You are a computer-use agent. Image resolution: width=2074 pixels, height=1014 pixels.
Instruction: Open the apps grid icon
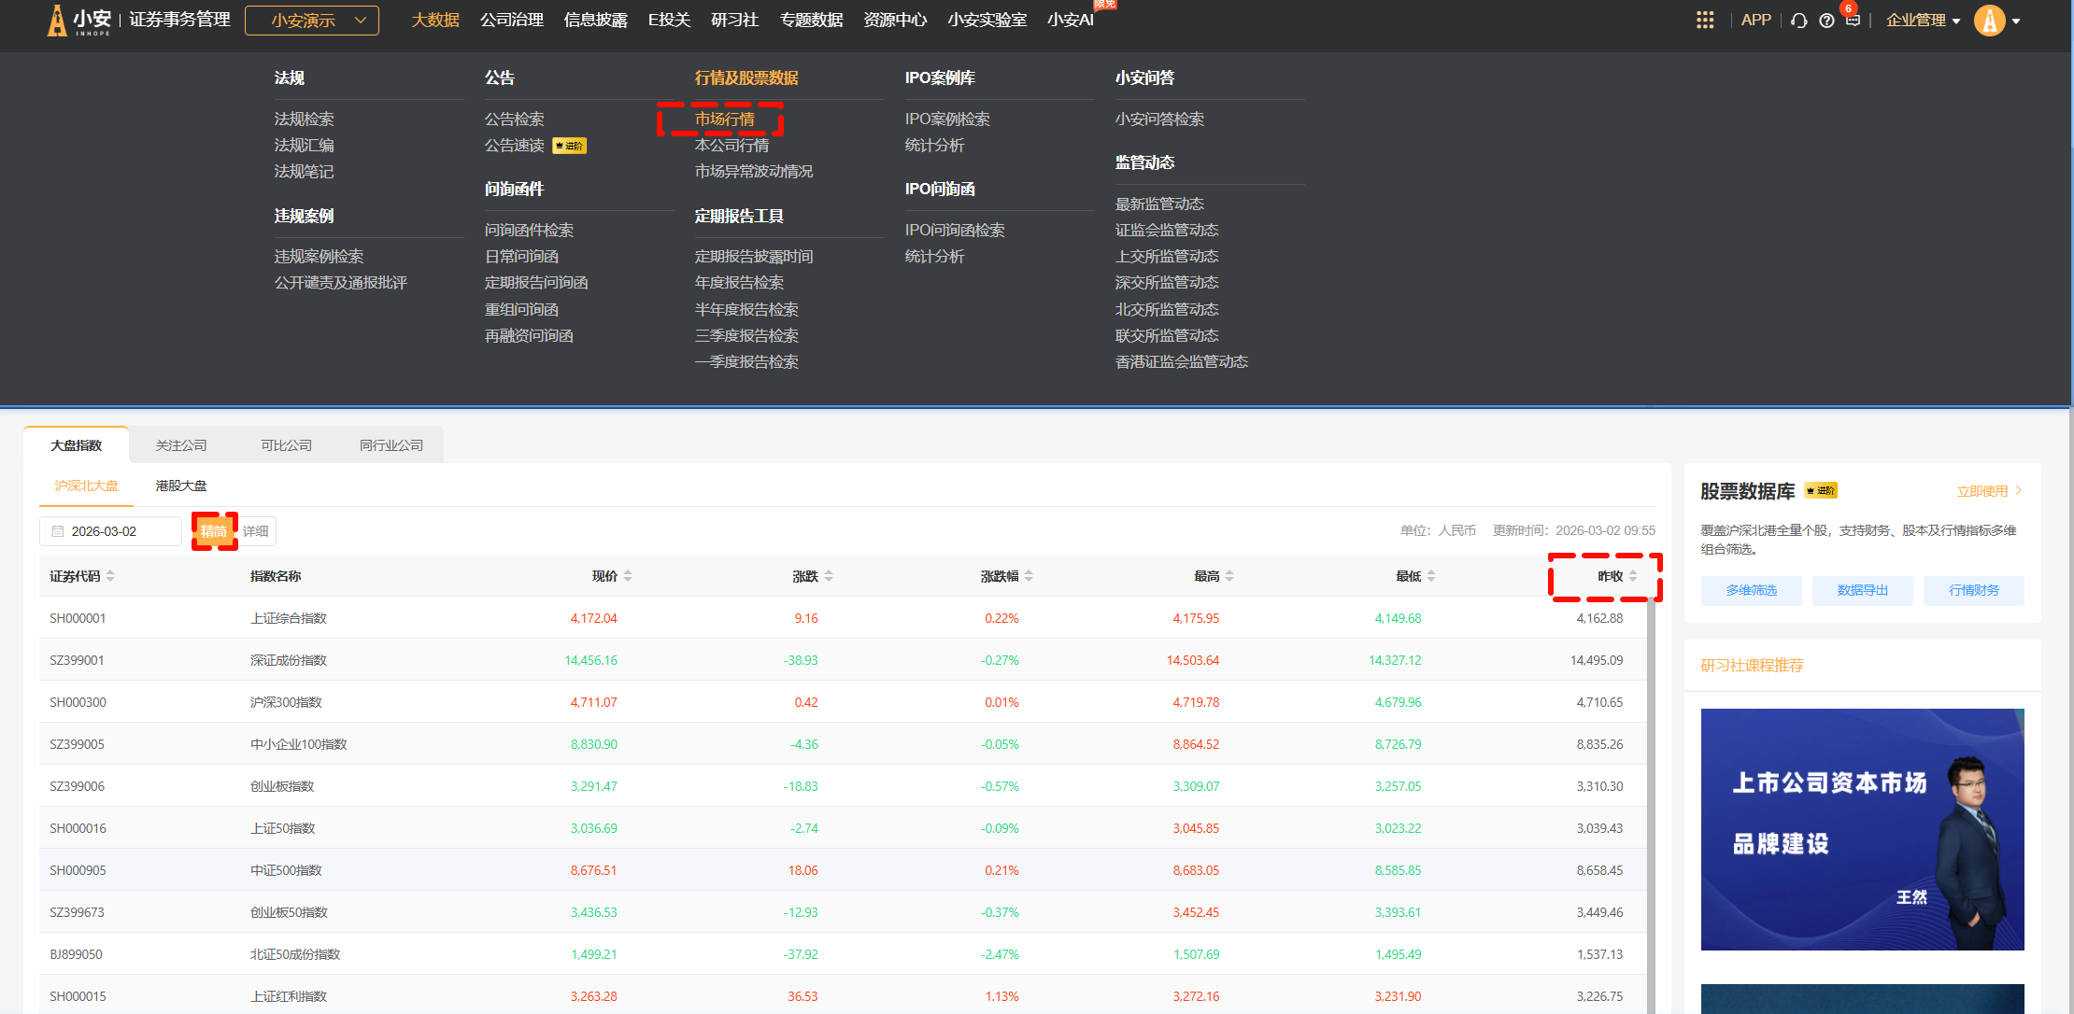pos(1705,20)
